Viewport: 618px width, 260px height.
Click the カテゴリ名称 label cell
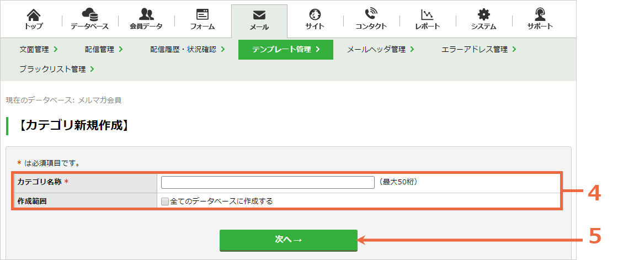[x=86, y=182]
